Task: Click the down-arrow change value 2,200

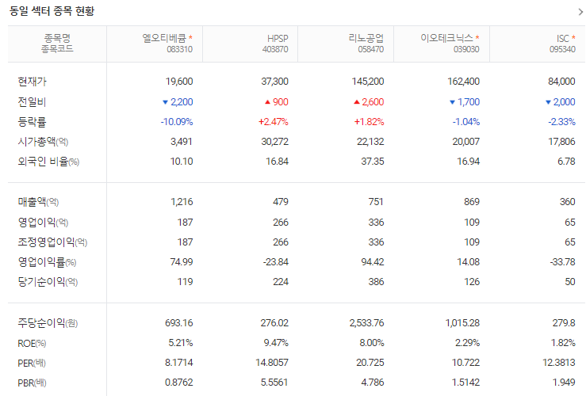Action: click(178, 102)
